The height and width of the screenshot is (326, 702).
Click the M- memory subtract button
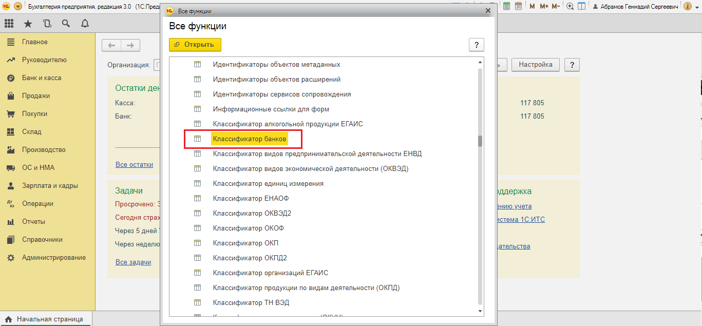(556, 6)
